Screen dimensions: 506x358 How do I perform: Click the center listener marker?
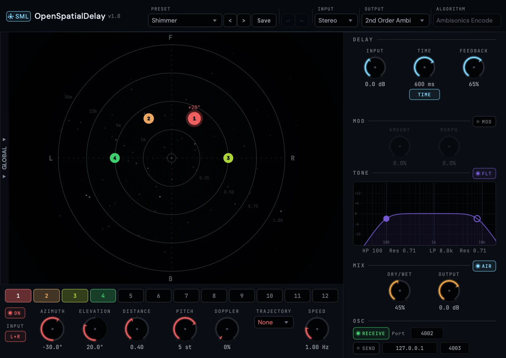pyautogui.click(x=172, y=158)
